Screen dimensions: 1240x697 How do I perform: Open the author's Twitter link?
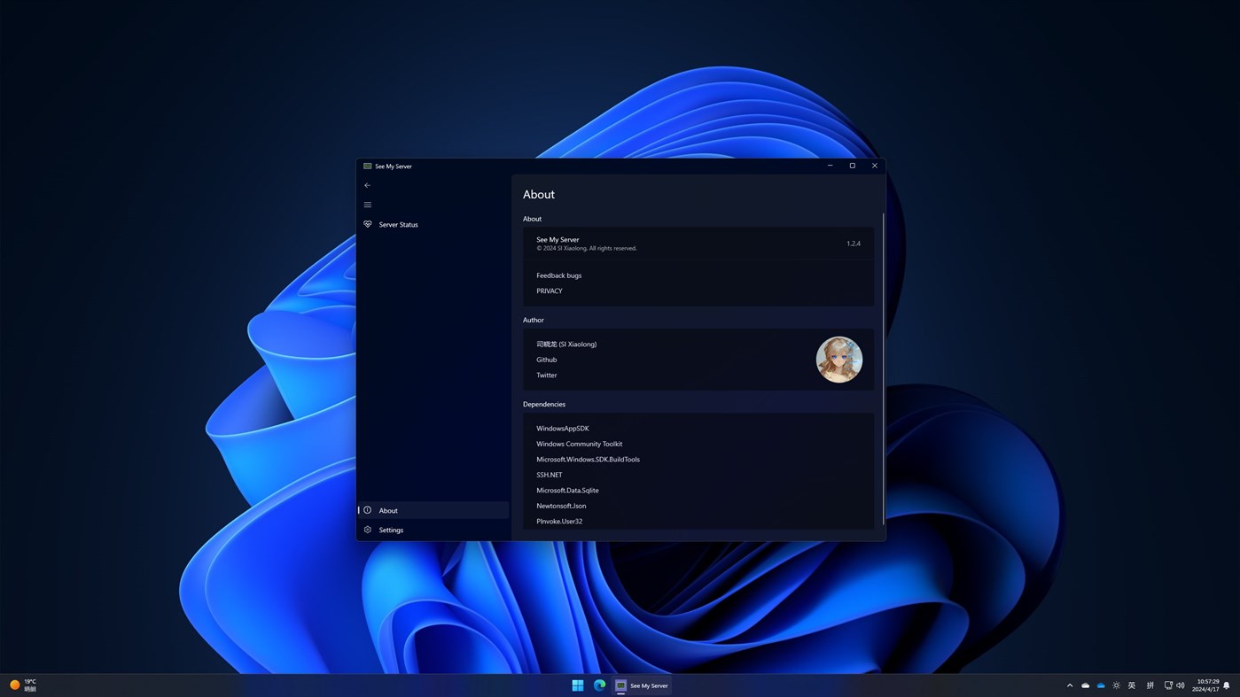click(x=546, y=375)
